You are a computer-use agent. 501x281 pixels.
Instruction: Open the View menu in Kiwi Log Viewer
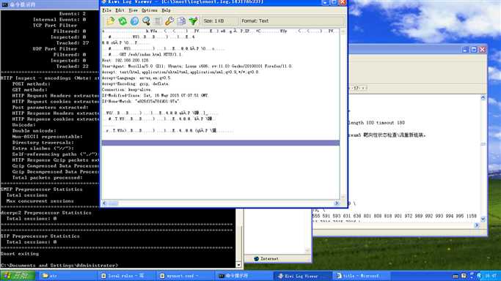pyautogui.click(x=133, y=10)
